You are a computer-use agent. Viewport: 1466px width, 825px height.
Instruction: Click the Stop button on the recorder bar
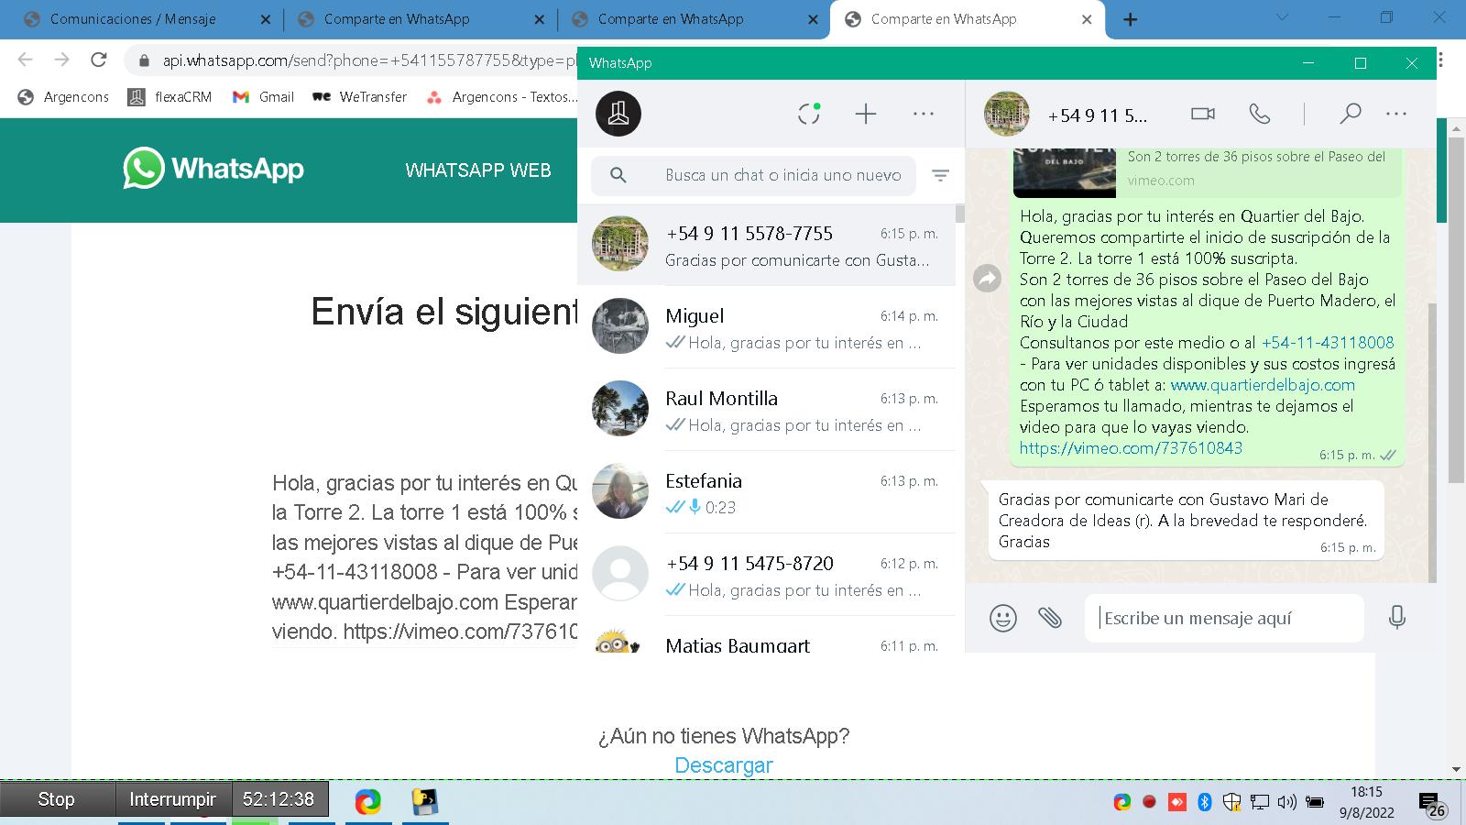coord(57,799)
